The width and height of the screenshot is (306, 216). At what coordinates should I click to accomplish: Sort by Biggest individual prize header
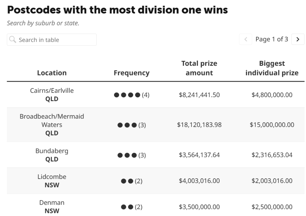pyautogui.click(x=272, y=68)
